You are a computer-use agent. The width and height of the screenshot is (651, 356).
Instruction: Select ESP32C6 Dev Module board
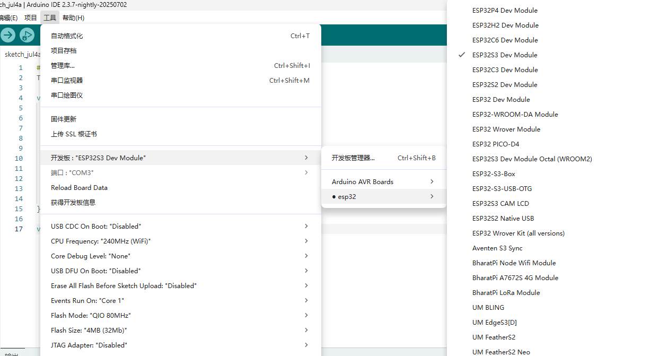(549, 40)
